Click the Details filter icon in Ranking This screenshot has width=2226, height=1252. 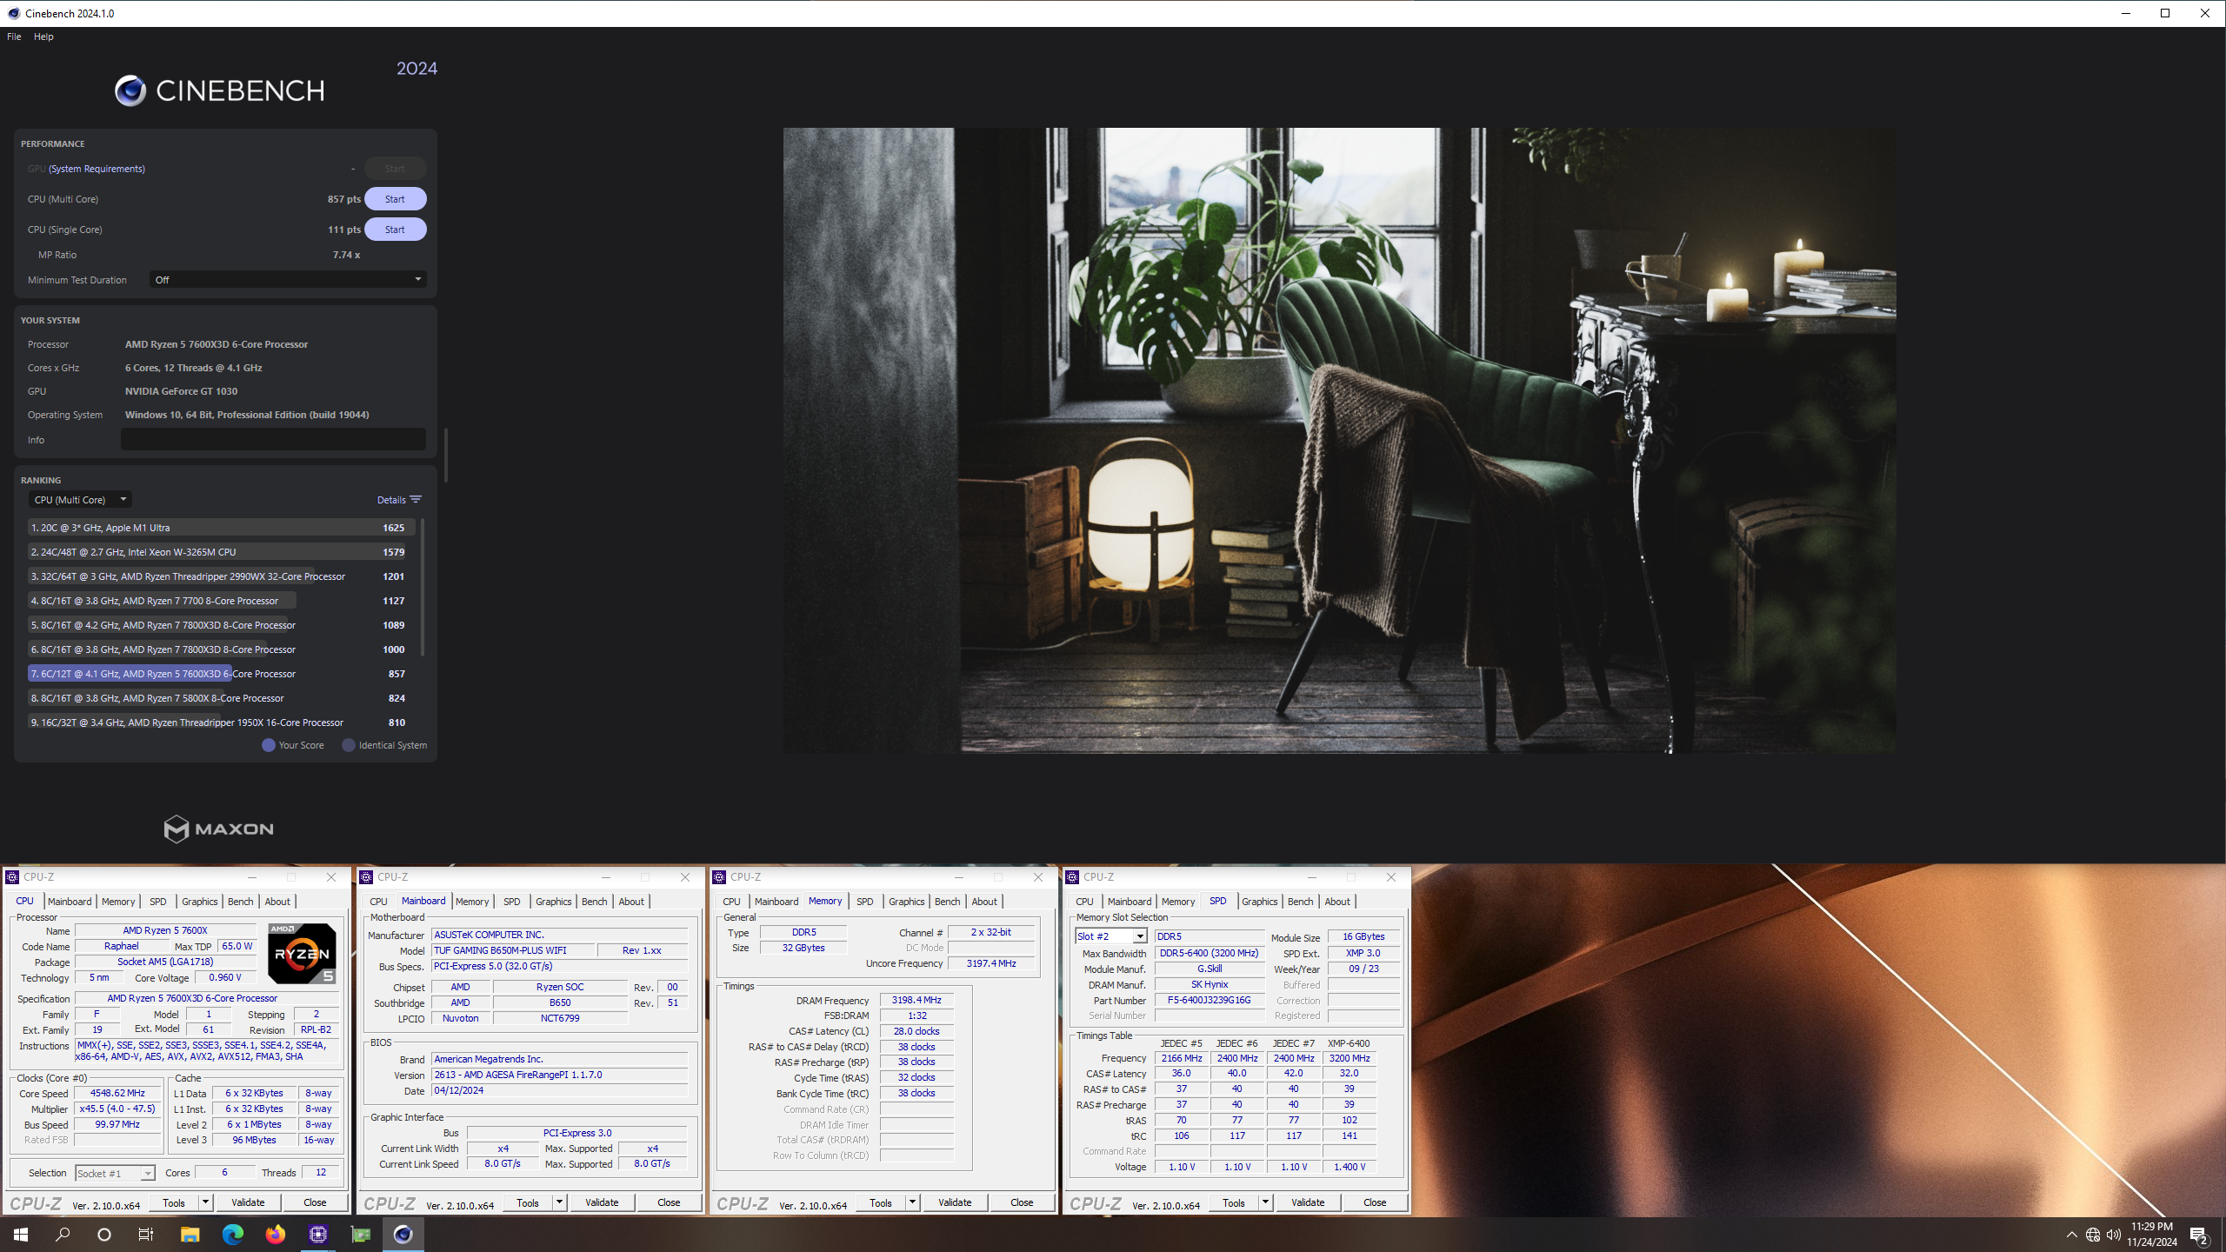tap(416, 500)
